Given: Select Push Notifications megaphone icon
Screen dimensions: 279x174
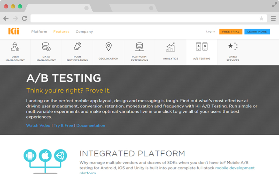Looking at the screenshot, I should 78,46.
